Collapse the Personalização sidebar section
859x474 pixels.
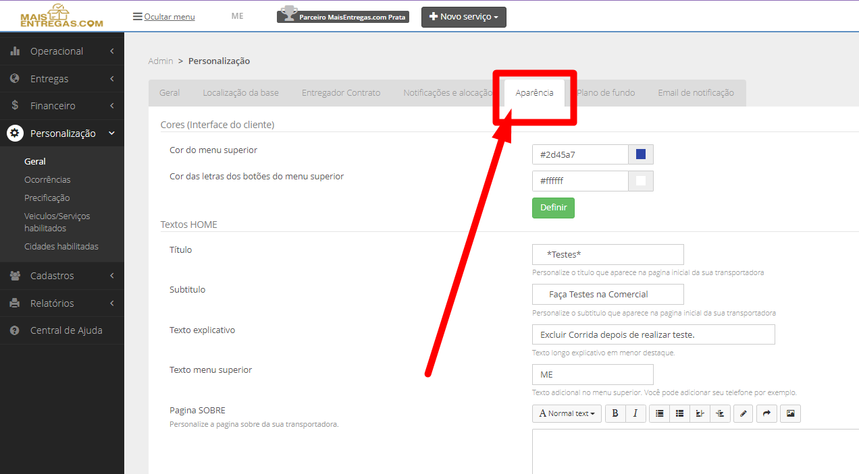(x=62, y=134)
